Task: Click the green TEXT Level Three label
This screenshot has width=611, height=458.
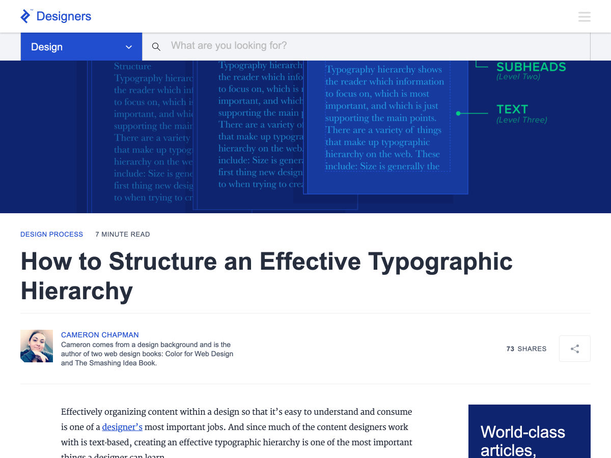Action: point(512,109)
